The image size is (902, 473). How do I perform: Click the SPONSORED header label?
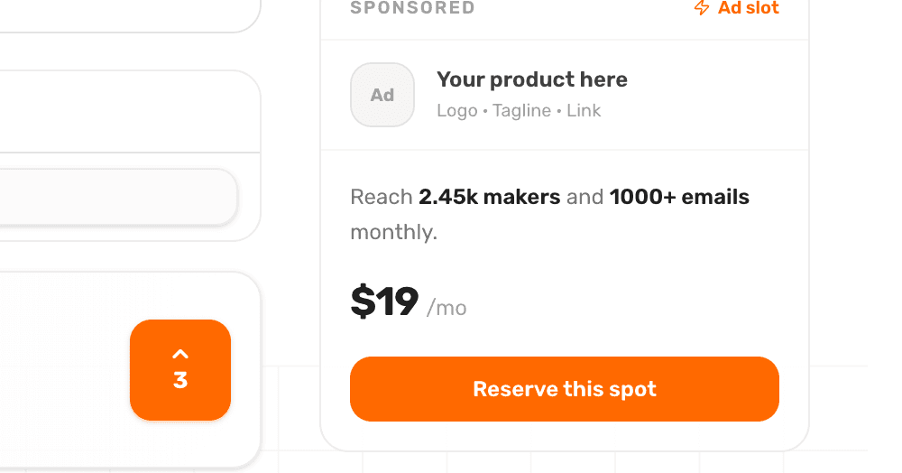pyautogui.click(x=412, y=8)
